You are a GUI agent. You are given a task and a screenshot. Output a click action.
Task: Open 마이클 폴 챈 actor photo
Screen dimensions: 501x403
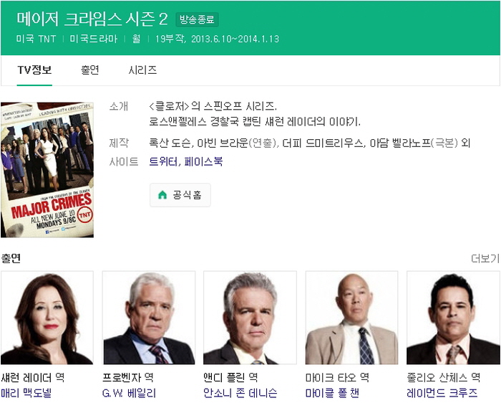tap(352, 318)
